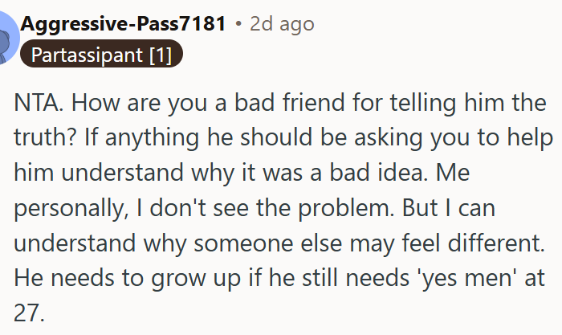This screenshot has height=335, width=562.
Task: Click the word 'truth?' in the comment
Action: click(45, 137)
